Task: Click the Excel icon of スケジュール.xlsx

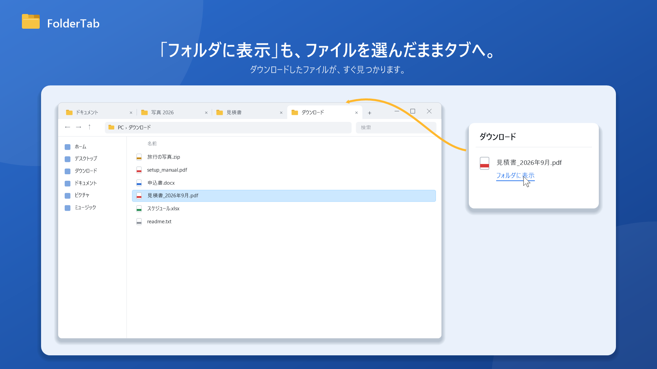Action: coord(139,209)
